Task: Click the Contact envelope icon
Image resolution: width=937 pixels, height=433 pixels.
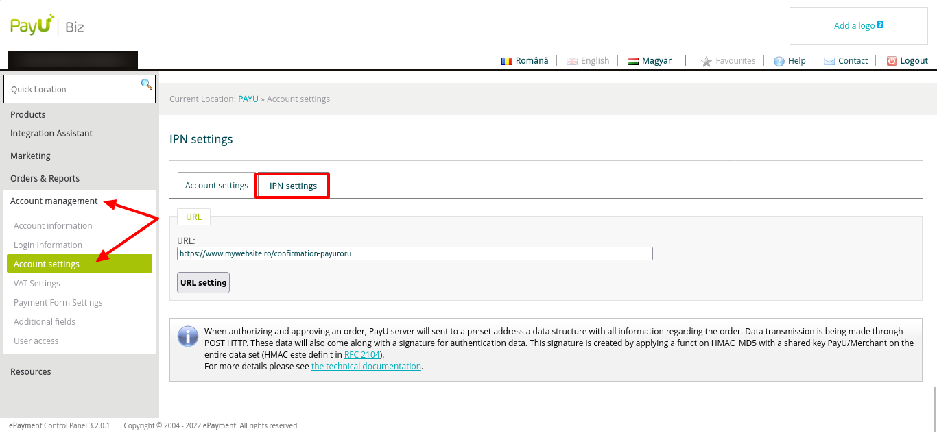Action: pos(829,61)
